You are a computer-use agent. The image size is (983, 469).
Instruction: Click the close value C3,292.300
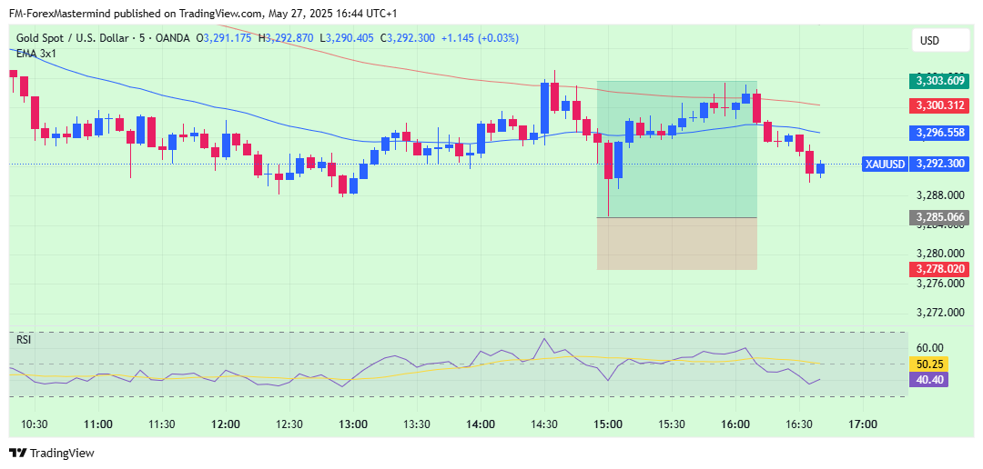click(x=408, y=38)
